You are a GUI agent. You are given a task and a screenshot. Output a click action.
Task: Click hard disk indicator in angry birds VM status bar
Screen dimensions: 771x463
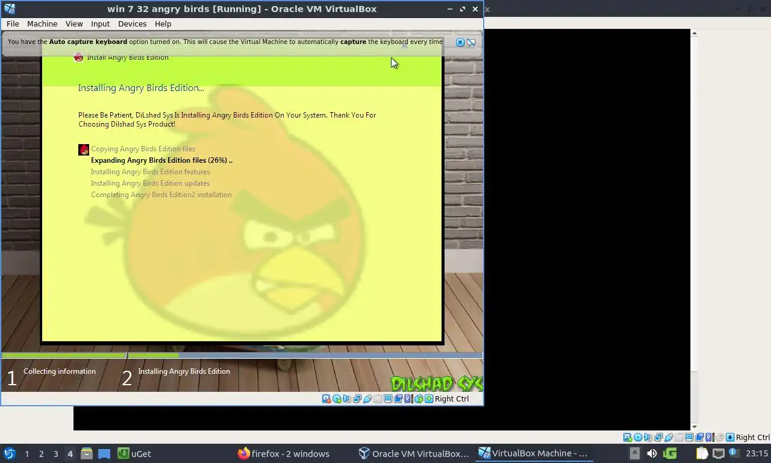point(326,398)
